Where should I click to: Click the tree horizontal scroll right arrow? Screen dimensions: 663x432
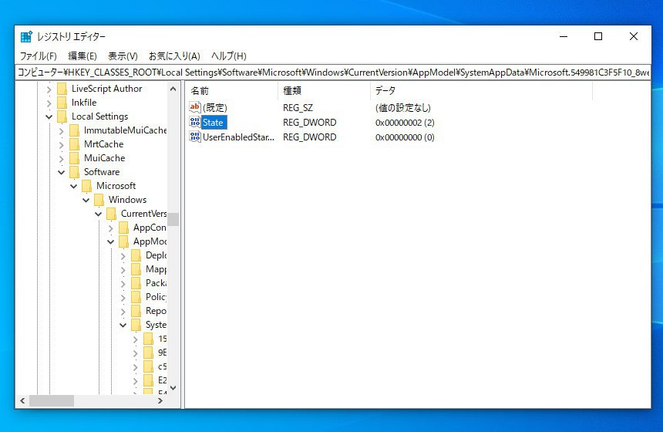point(160,400)
